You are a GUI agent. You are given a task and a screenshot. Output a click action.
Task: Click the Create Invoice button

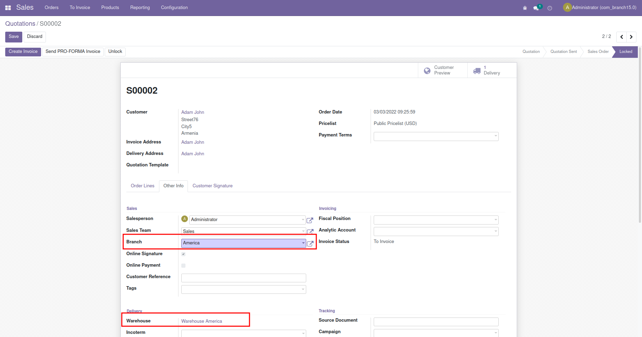click(x=23, y=52)
